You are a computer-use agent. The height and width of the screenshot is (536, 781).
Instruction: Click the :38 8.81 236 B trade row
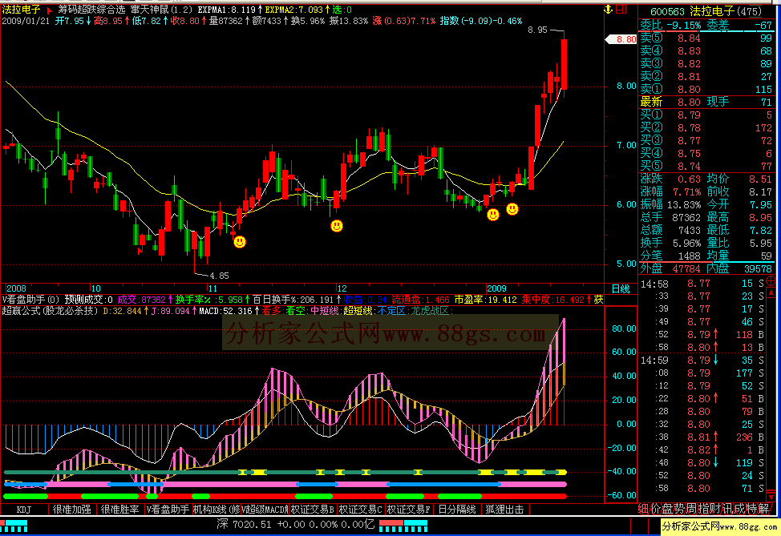point(702,437)
